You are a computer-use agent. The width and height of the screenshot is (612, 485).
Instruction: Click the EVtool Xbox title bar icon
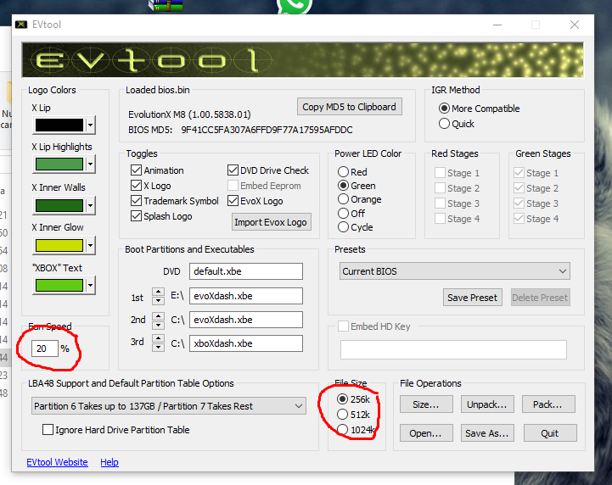21,25
